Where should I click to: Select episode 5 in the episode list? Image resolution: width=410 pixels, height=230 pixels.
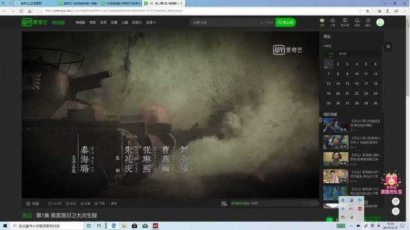366,64
